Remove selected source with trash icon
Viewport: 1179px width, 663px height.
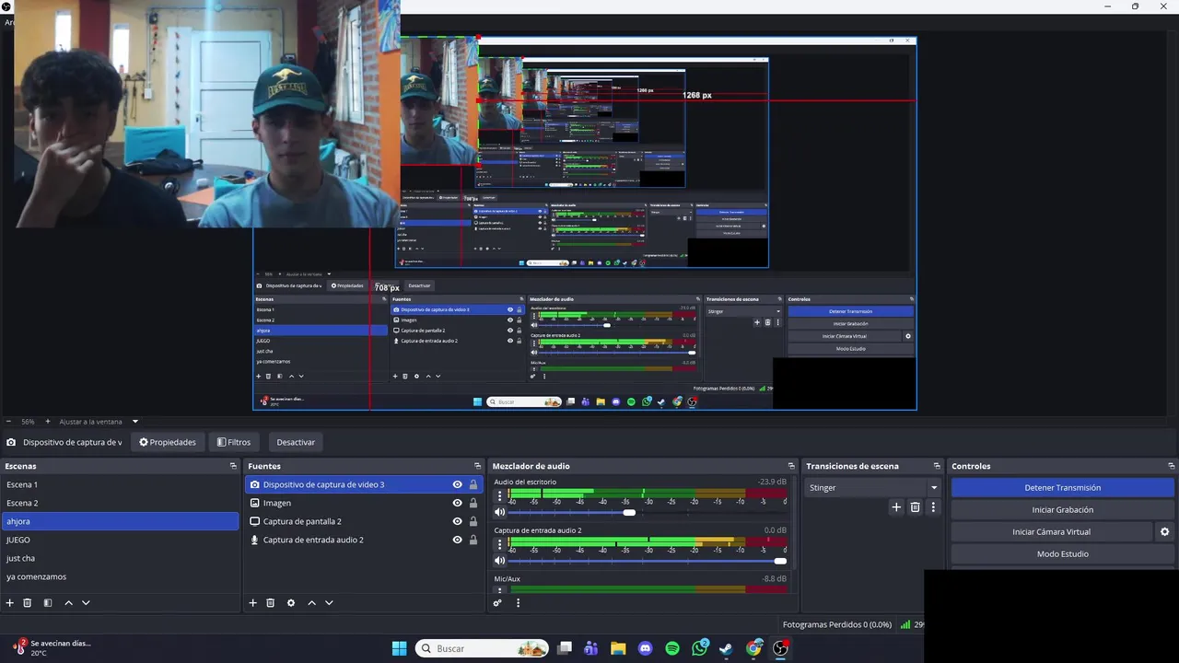click(x=270, y=603)
